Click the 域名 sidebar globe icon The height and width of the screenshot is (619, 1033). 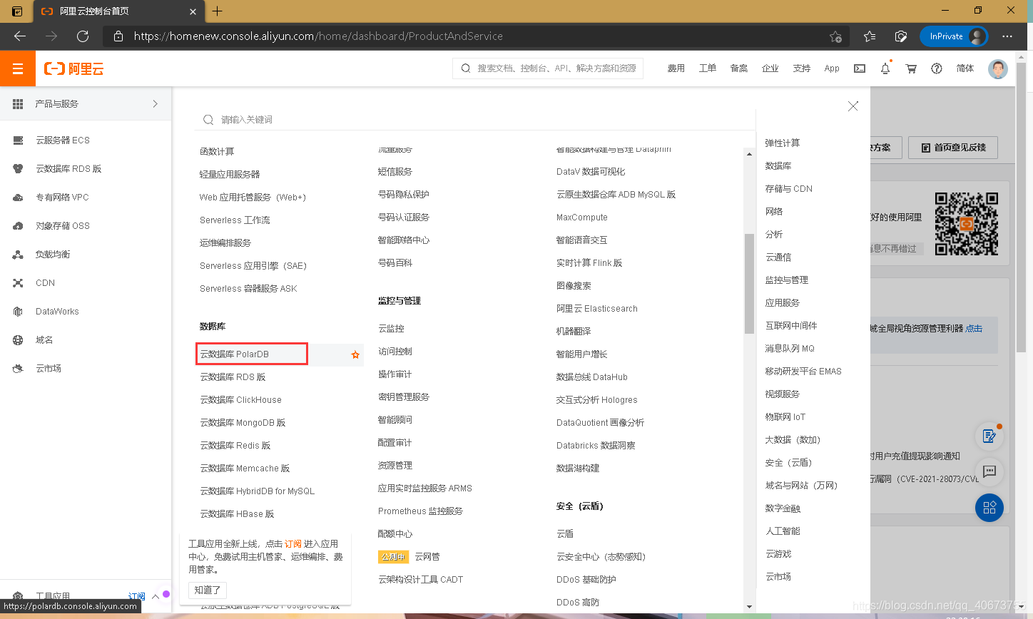19,340
